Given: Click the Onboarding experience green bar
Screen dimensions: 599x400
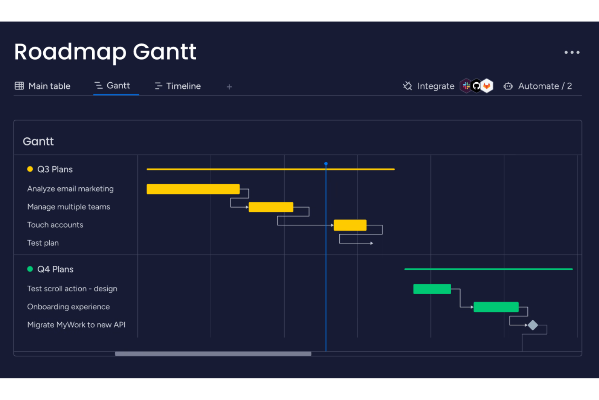Looking at the screenshot, I should (x=496, y=307).
